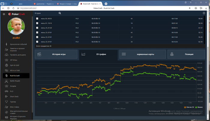Go back in the browser
Screen dimensions: 210x121
click(x=3, y=8)
